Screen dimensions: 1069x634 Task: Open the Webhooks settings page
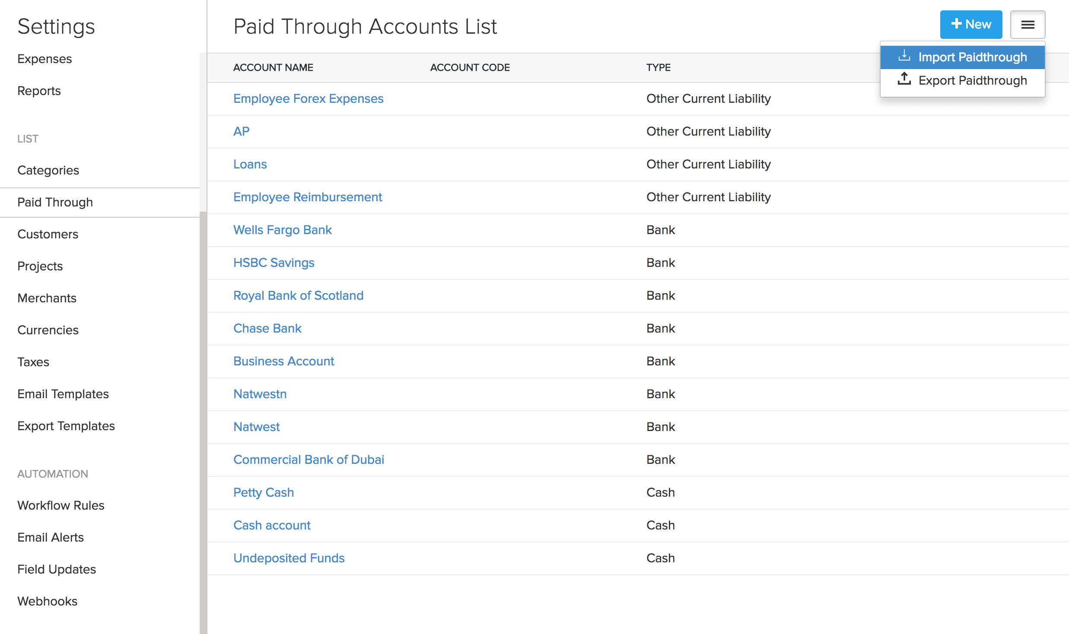click(x=47, y=601)
